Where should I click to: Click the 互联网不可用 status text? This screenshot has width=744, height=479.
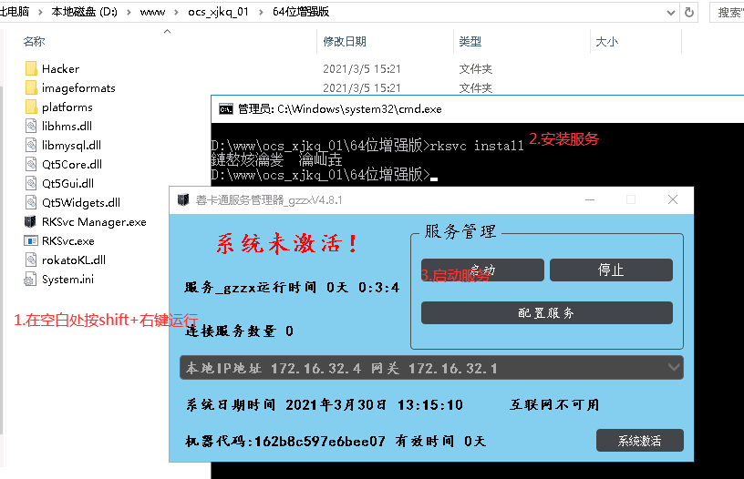click(554, 404)
